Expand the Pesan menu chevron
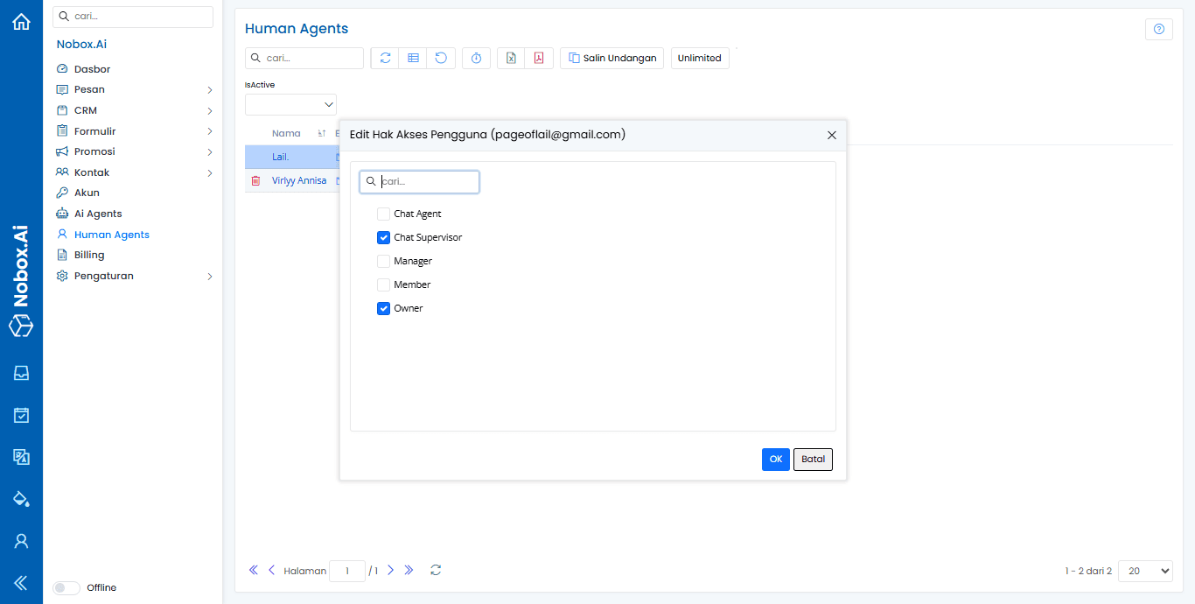 210,89
